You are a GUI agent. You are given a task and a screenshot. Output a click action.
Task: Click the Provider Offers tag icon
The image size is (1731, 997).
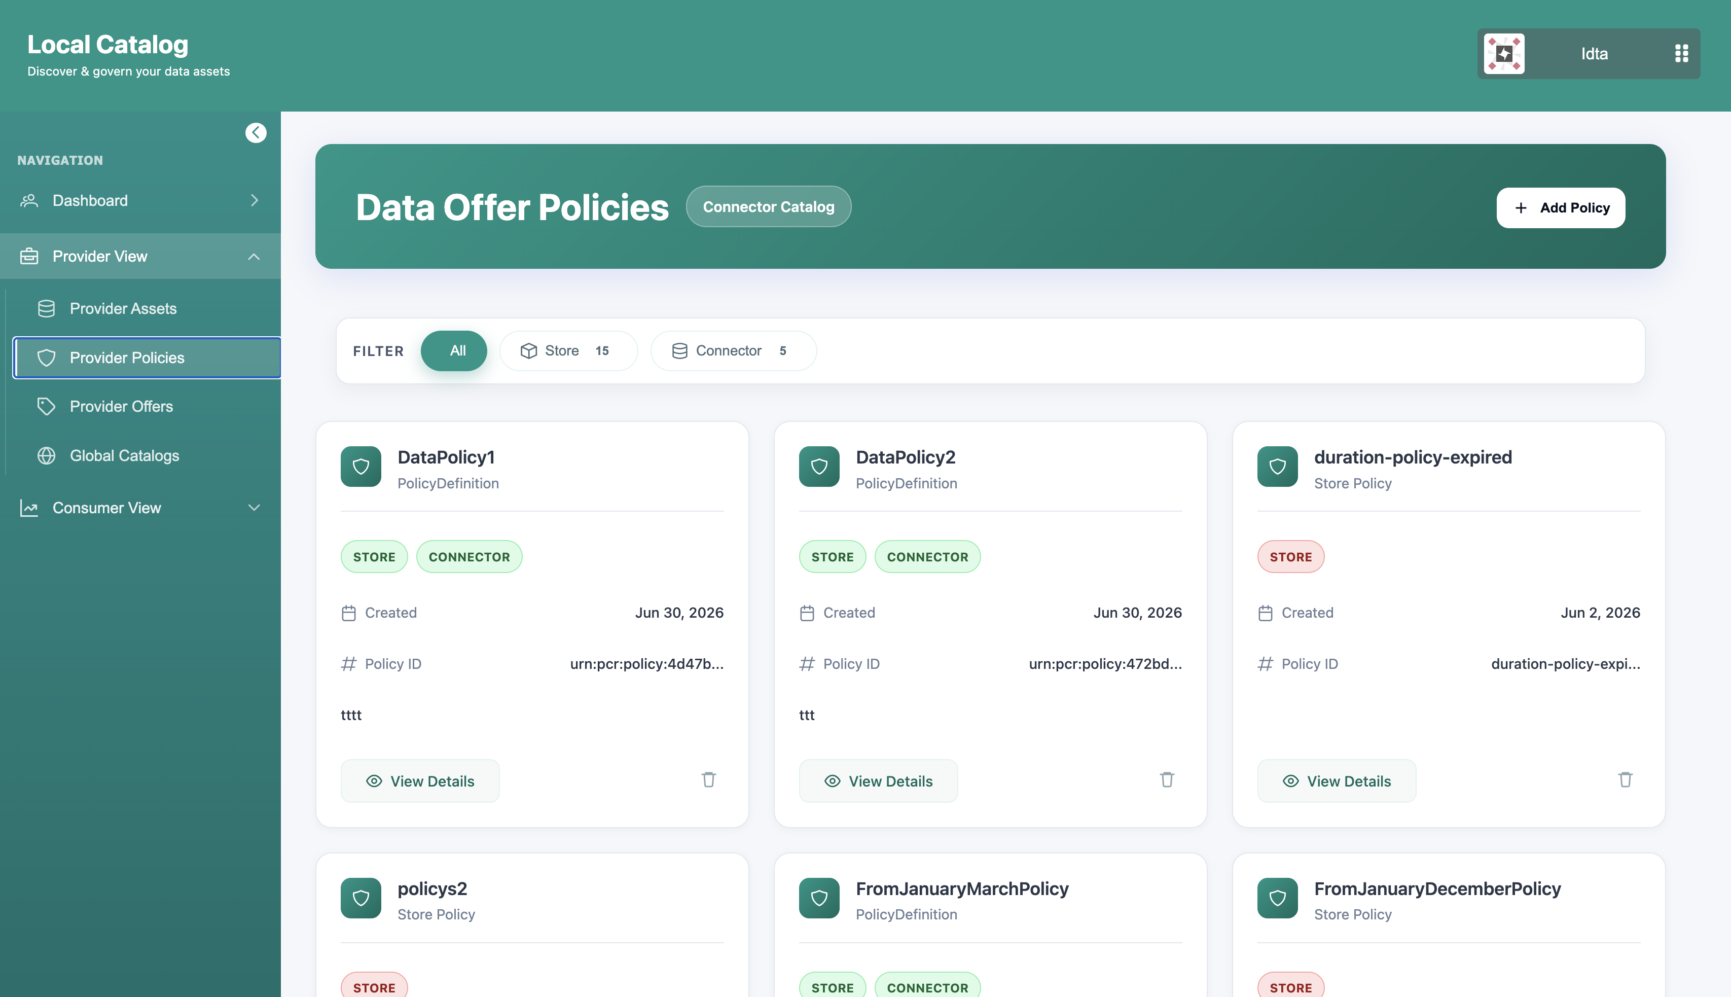click(47, 407)
